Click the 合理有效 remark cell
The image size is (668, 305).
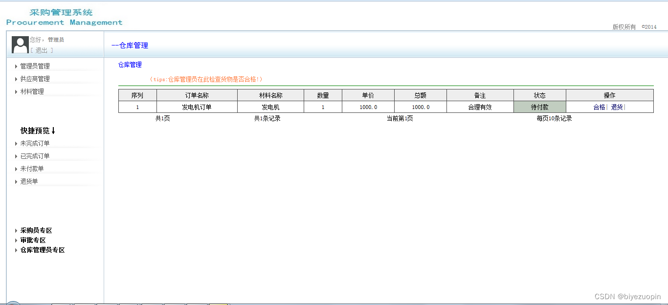tap(480, 107)
